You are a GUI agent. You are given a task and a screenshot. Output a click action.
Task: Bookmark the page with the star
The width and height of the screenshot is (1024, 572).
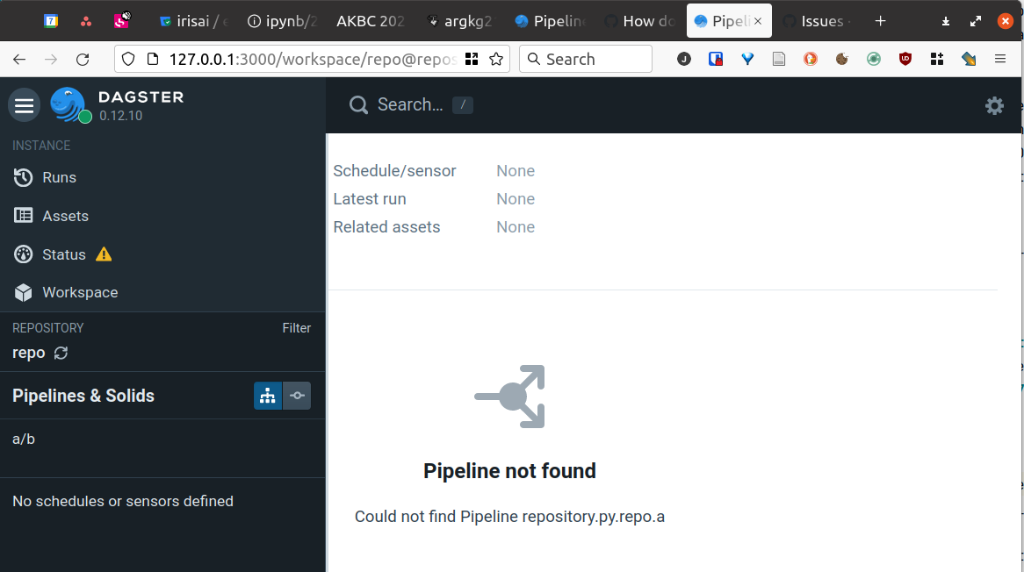(496, 59)
